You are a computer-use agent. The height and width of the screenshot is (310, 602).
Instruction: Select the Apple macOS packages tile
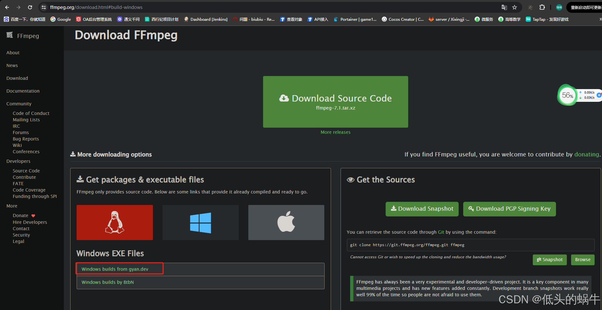(x=286, y=223)
